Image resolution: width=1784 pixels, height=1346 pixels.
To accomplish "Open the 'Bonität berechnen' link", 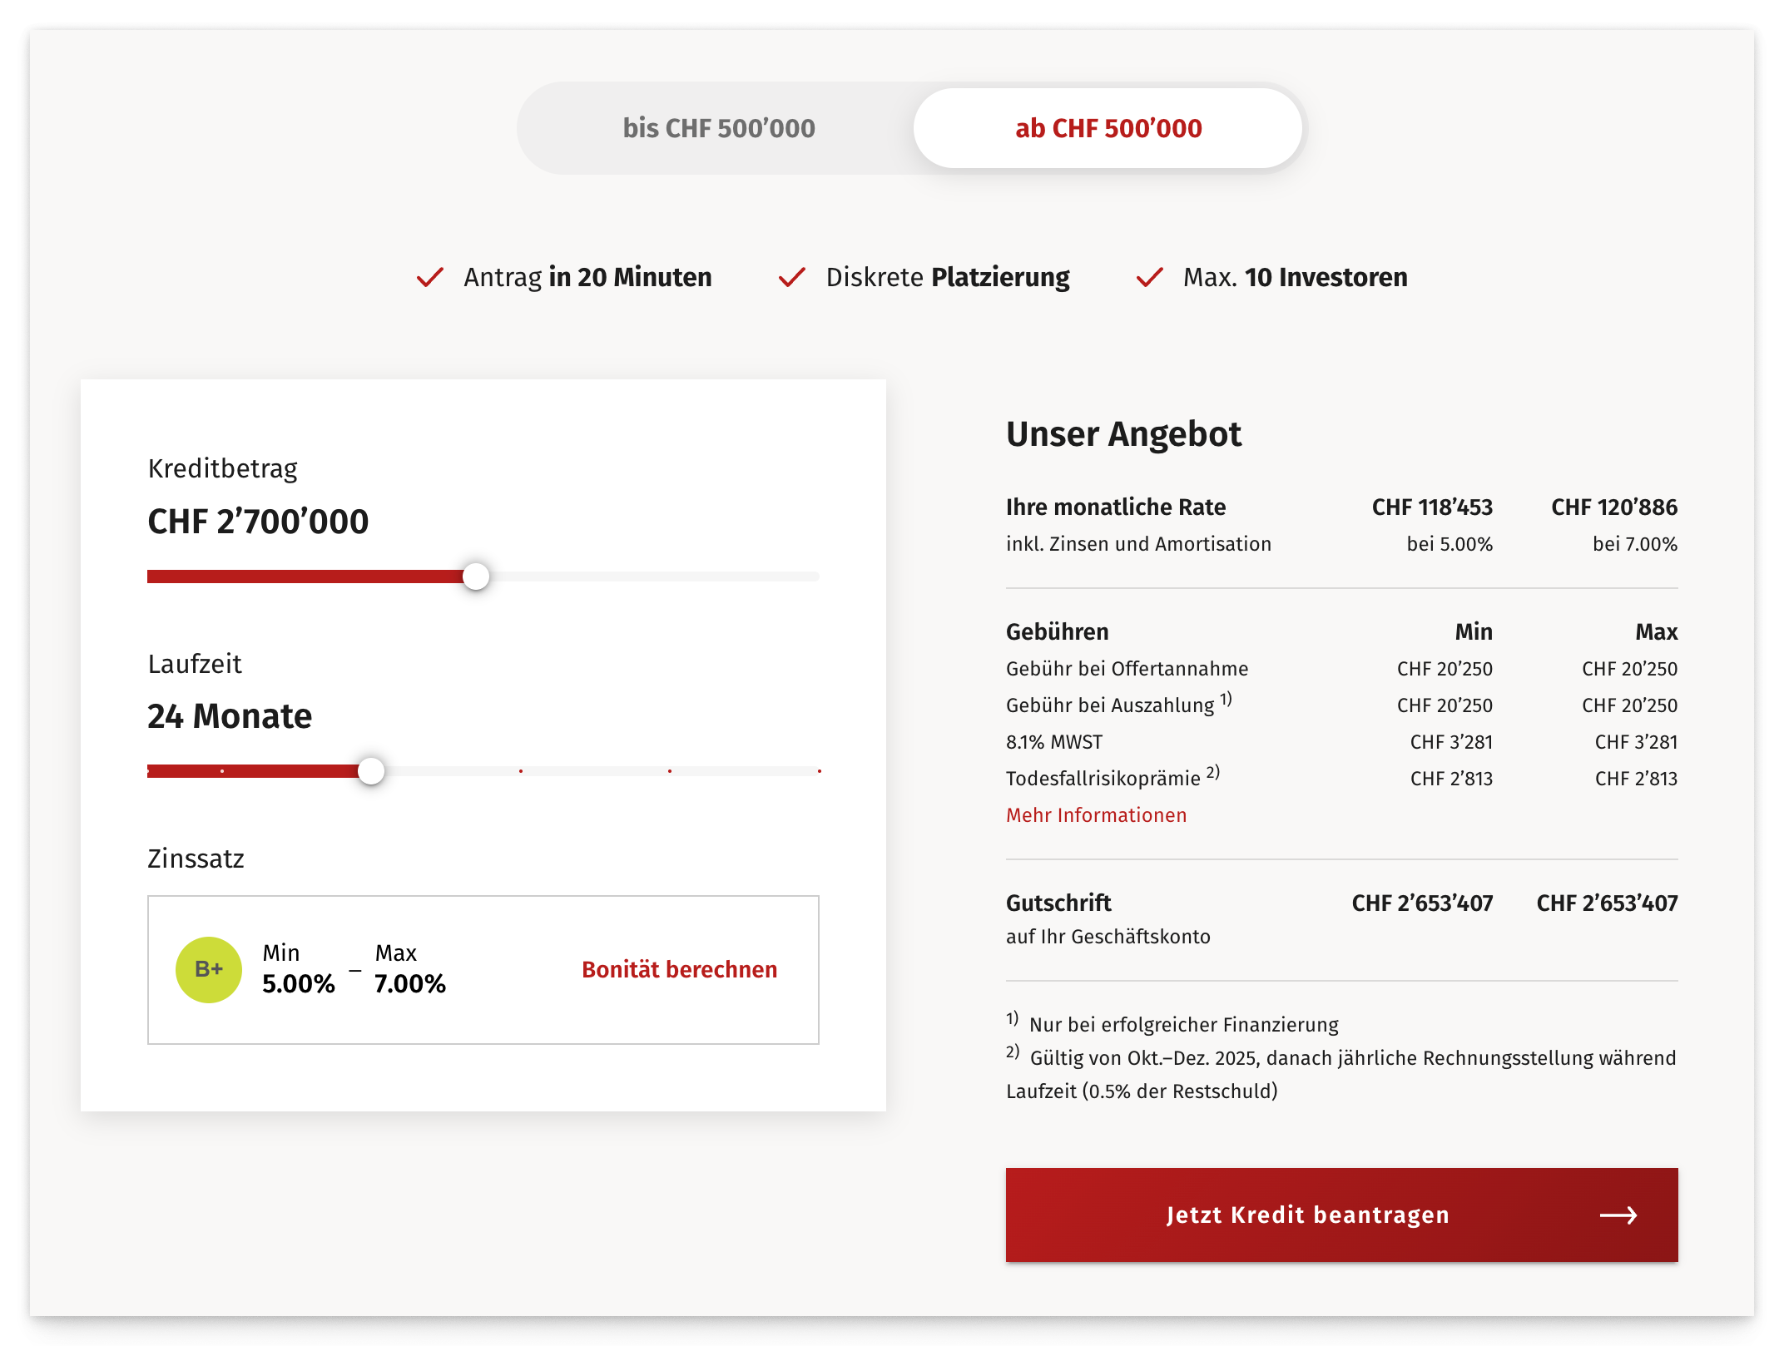I will (x=679, y=969).
